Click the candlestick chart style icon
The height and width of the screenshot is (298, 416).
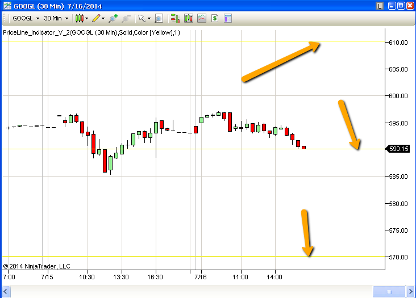coord(80,18)
